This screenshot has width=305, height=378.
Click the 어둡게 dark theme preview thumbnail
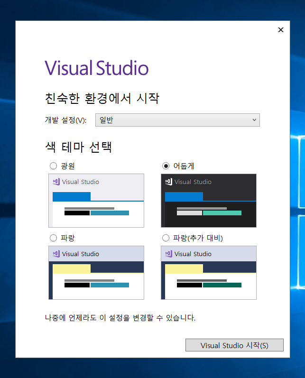coord(209,201)
